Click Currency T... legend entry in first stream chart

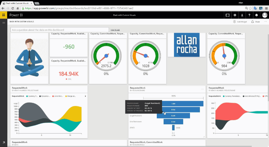coord(32,96)
